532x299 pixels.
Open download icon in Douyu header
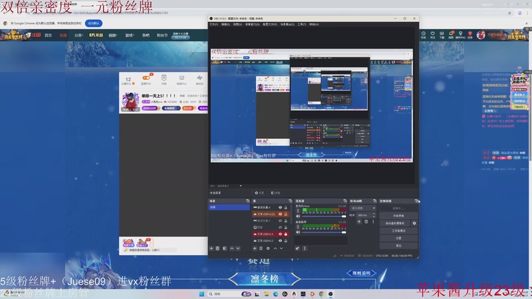click(x=442, y=35)
